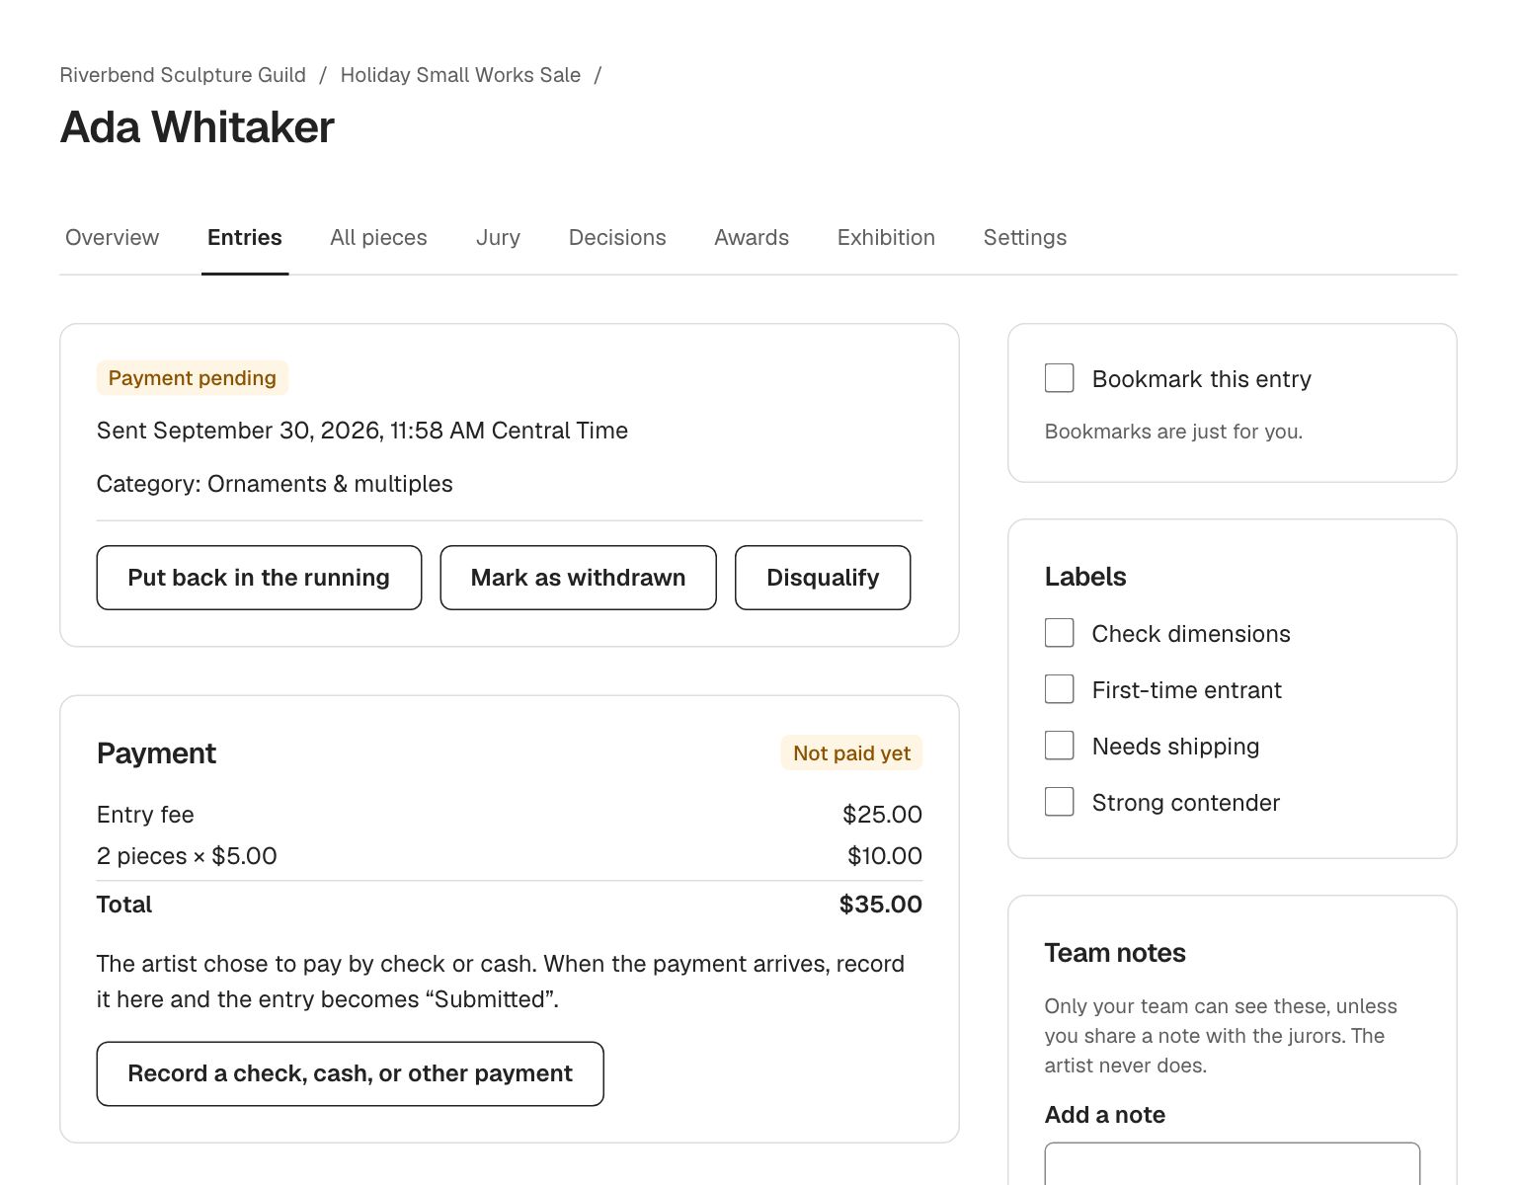Switch to the Jury tab

click(x=498, y=237)
